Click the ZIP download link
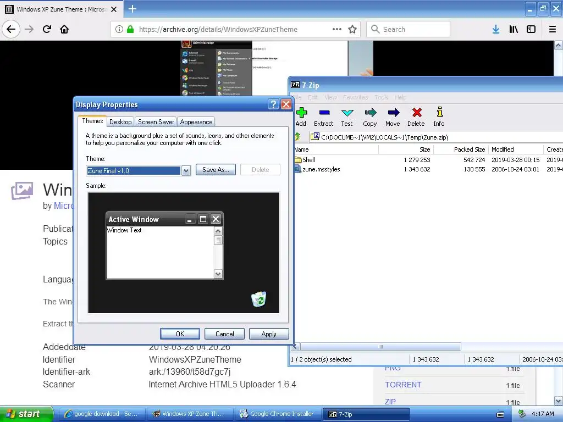This screenshot has height=422, width=563. click(390, 402)
